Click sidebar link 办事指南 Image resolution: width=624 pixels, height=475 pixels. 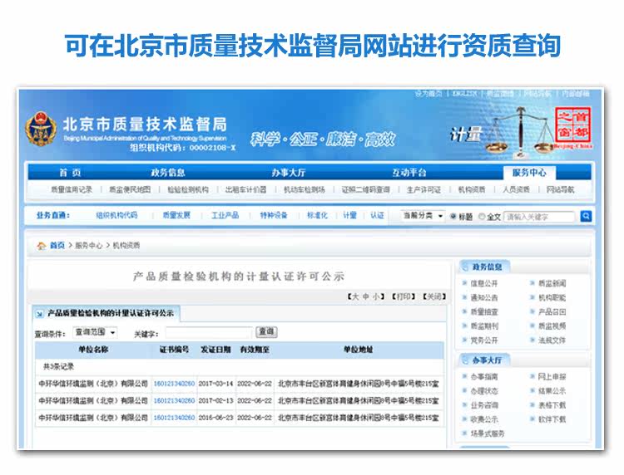tap(484, 376)
